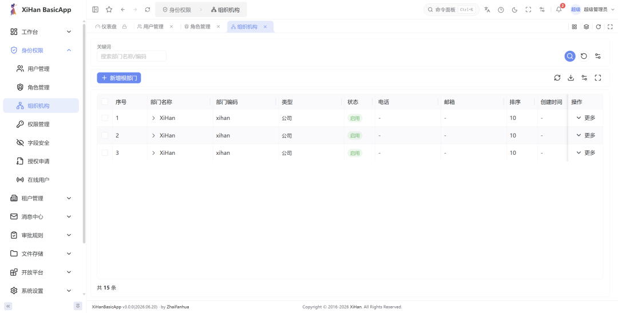Toggle fullscreen icon in top header
The width and height of the screenshot is (618, 313).
529,10
